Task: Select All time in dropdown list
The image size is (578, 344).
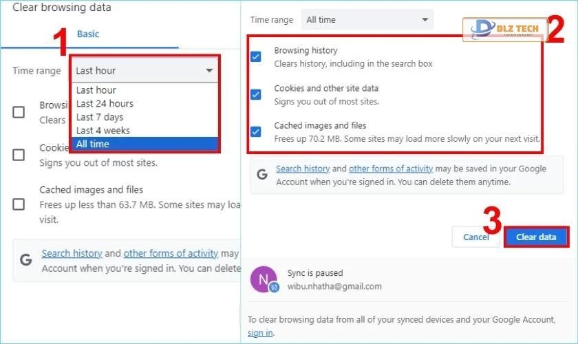Action: (144, 144)
